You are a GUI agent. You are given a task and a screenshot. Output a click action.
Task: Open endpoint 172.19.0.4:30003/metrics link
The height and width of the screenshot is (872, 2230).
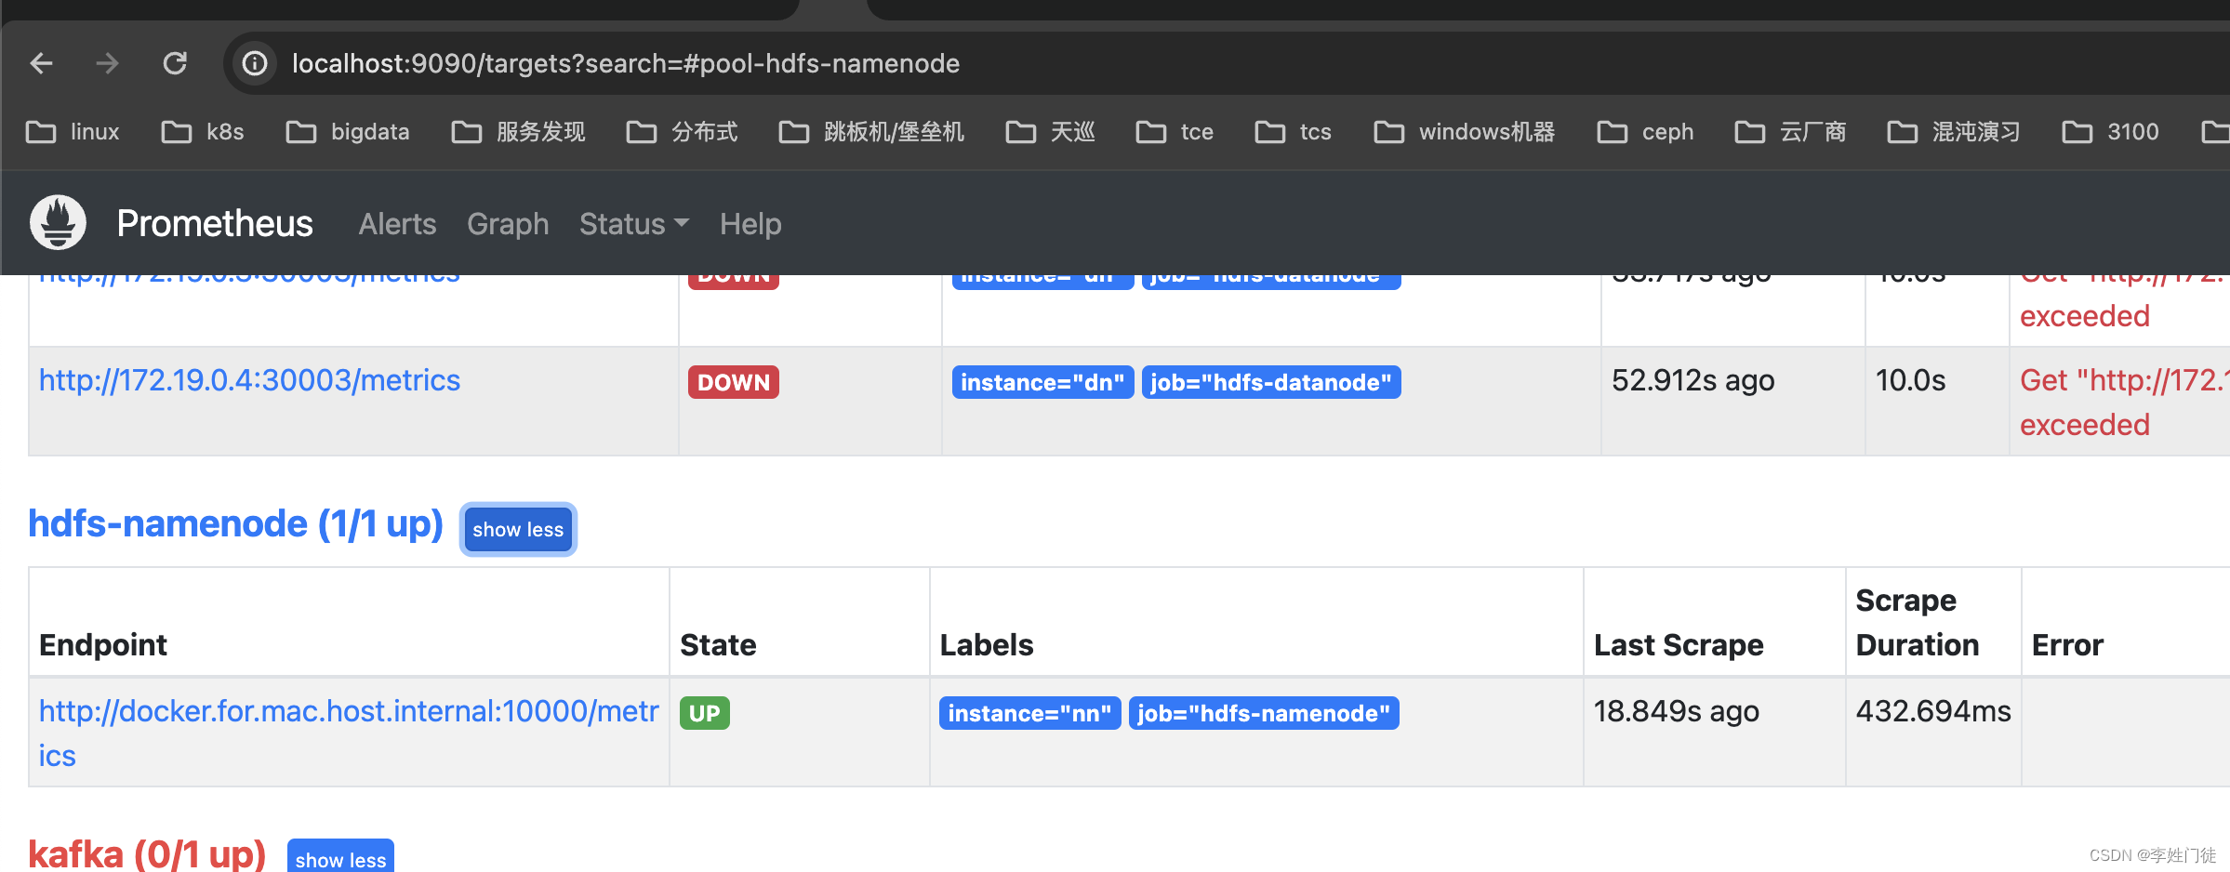tap(249, 380)
